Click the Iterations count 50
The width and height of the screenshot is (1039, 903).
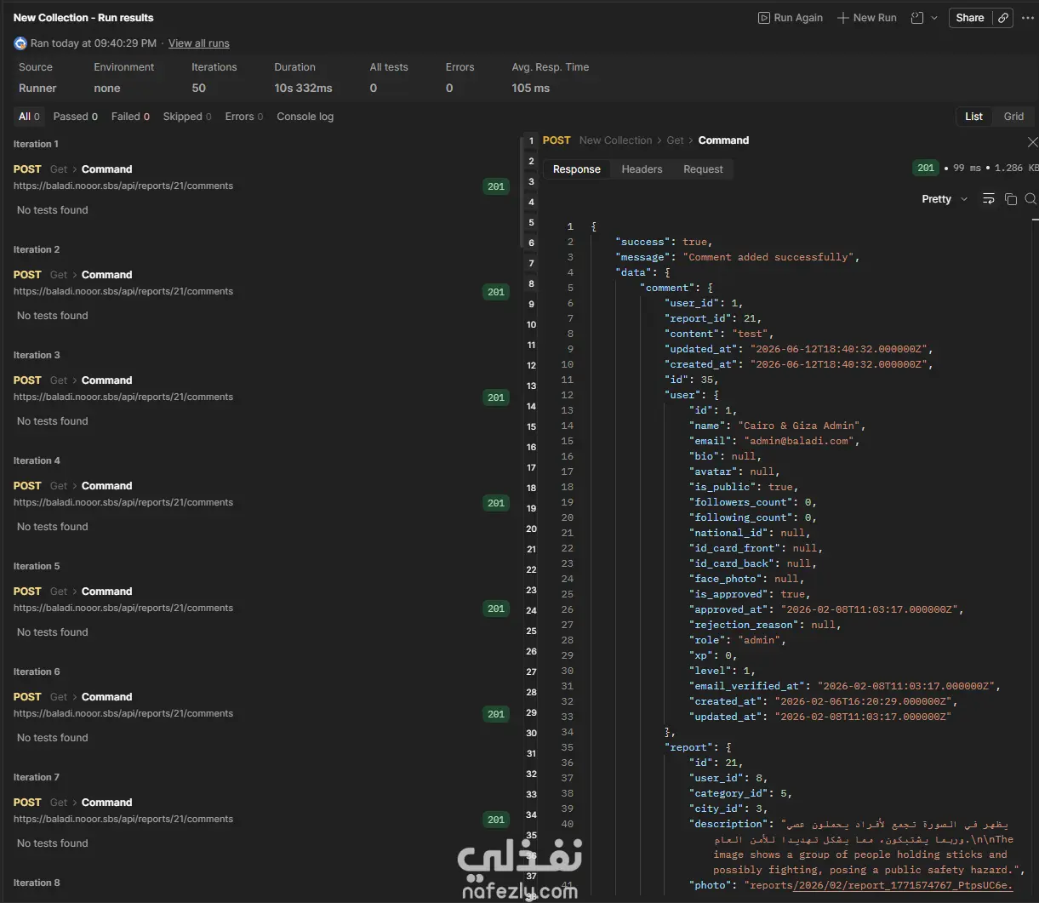(x=199, y=89)
